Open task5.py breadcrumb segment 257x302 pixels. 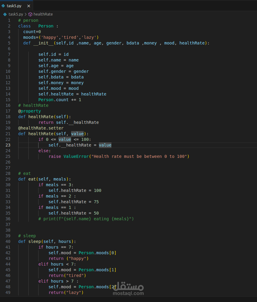[16, 14]
